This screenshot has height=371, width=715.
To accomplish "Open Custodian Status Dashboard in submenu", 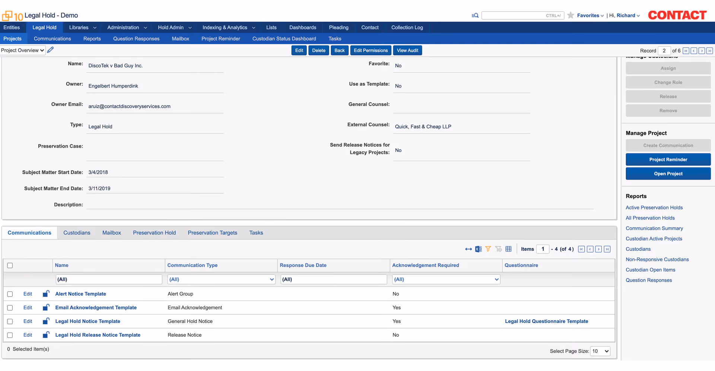I will [284, 39].
